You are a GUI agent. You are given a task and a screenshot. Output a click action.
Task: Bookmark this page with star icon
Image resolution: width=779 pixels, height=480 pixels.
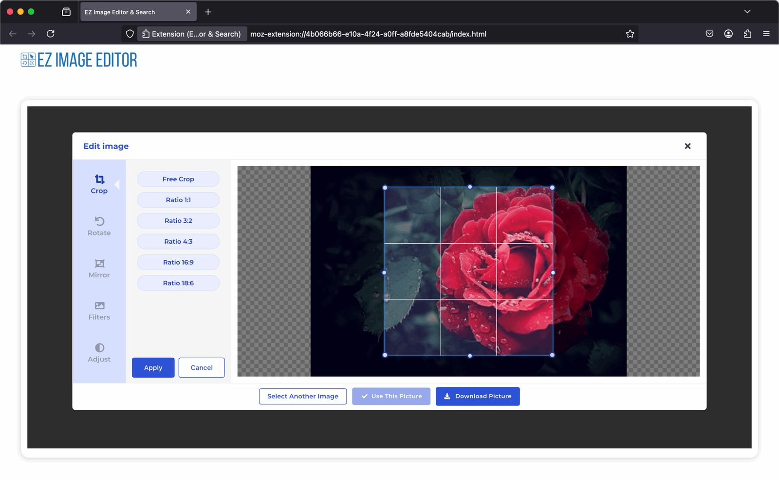tap(630, 34)
